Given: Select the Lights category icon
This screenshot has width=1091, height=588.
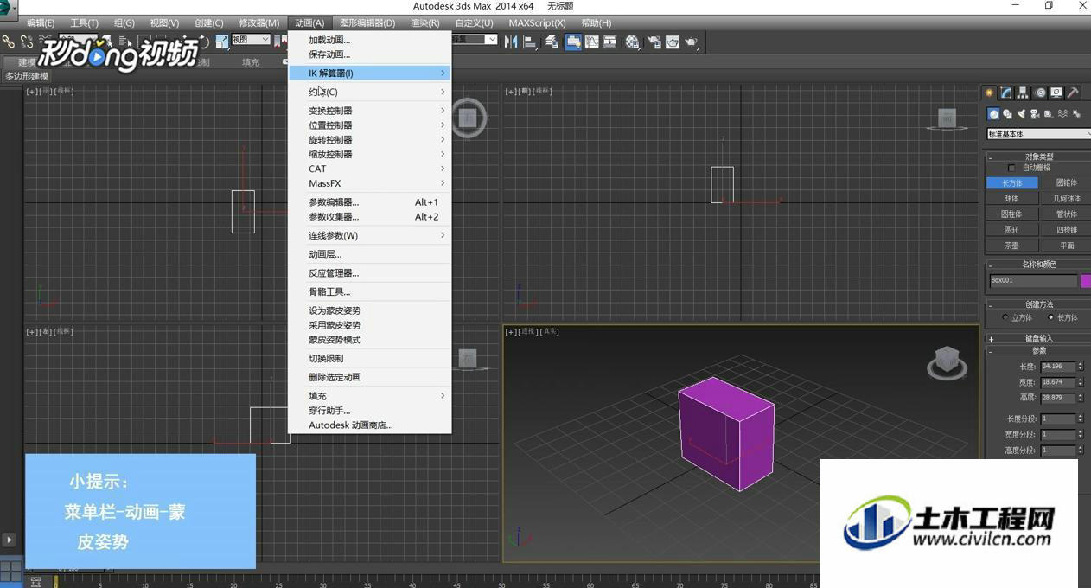Looking at the screenshot, I should pyautogui.click(x=1022, y=114).
